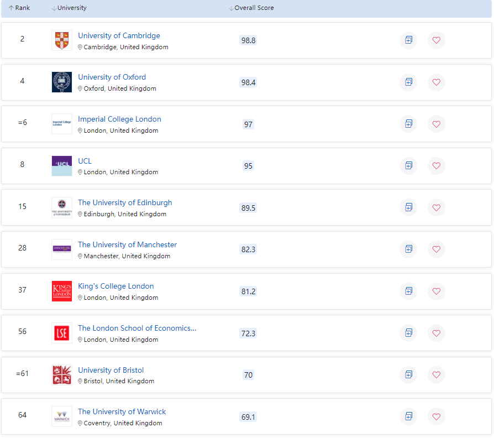The height and width of the screenshot is (438, 494).
Task: Click the University of Oxford crest logo
Action: [x=62, y=82]
